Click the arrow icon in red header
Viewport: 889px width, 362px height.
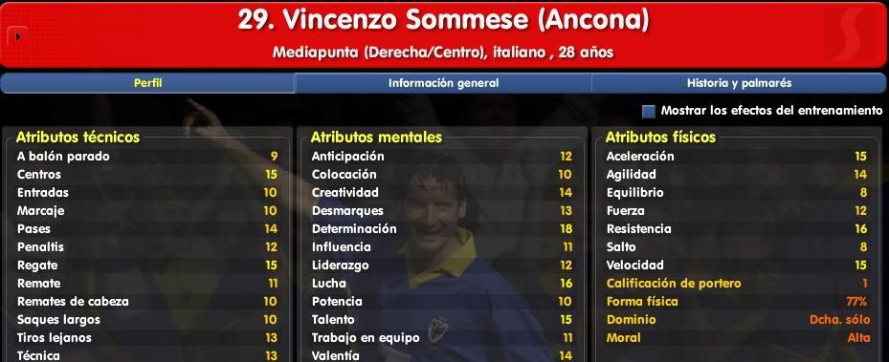(17, 36)
